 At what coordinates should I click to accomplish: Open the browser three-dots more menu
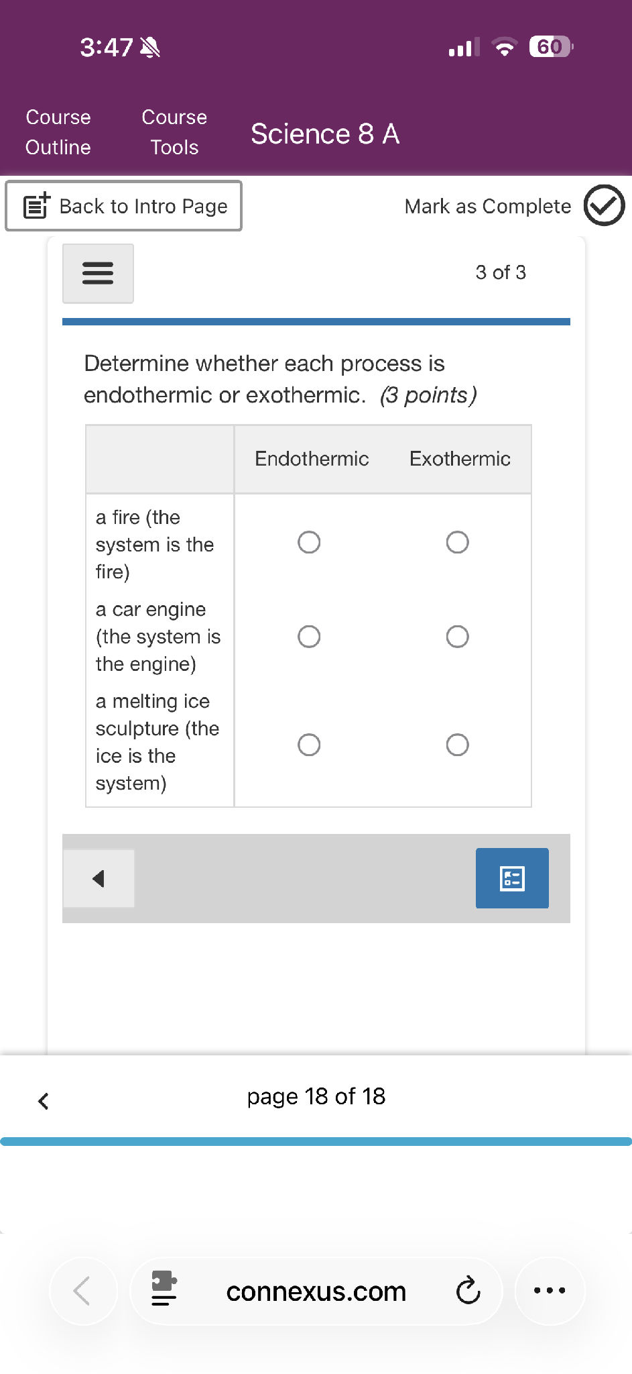[x=550, y=1291]
